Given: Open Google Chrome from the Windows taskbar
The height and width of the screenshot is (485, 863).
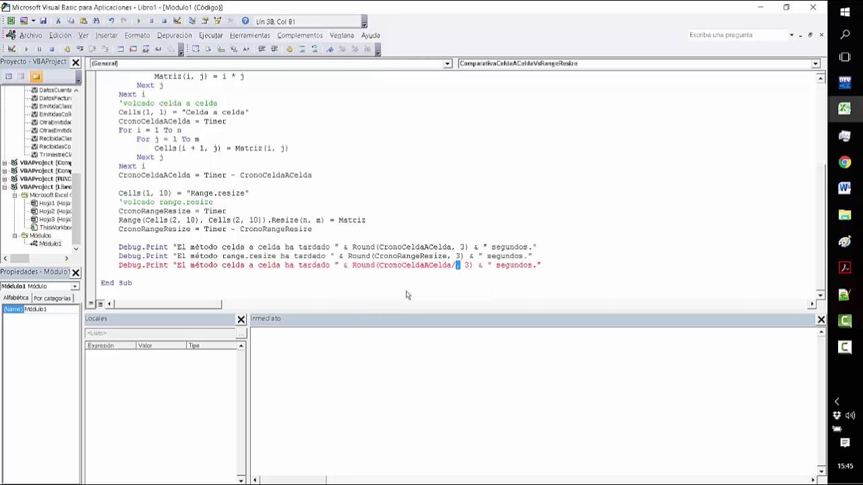Looking at the screenshot, I should [845, 162].
